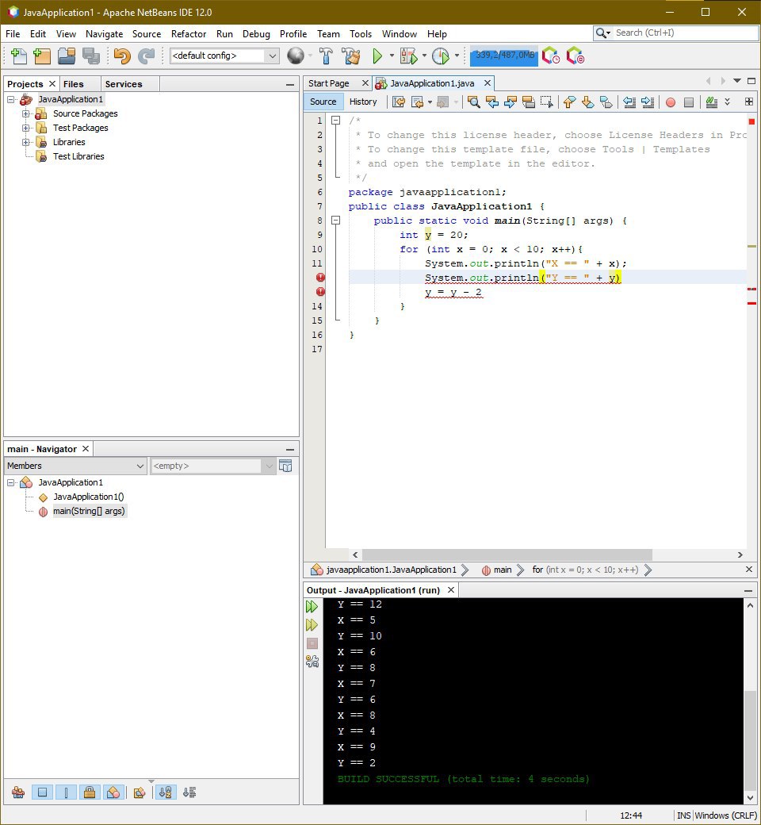Open the Profile Project dropdown arrow
This screenshot has width=761, height=825.
click(x=457, y=56)
